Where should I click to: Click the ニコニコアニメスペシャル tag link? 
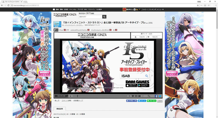click(79, 30)
